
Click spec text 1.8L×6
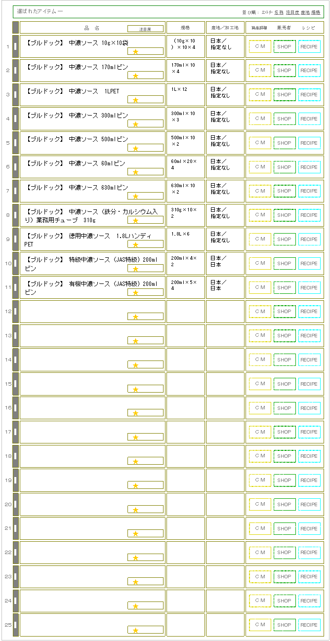tap(180, 234)
